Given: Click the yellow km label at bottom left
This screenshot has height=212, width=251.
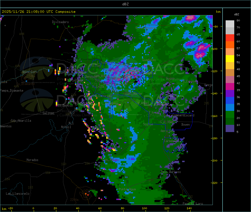Looking at the screenshot, I should point(4,209).
